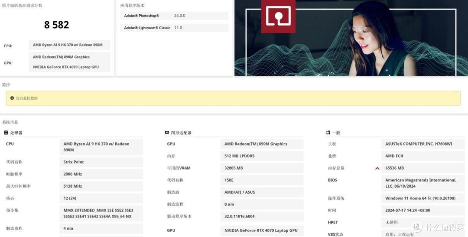Select the Adobe Lightroom Classic version 11.0
The image size is (468, 237).
click(178, 27)
